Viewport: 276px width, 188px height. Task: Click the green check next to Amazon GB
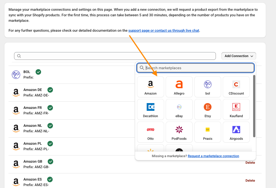pyautogui.click(x=50, y=162)
